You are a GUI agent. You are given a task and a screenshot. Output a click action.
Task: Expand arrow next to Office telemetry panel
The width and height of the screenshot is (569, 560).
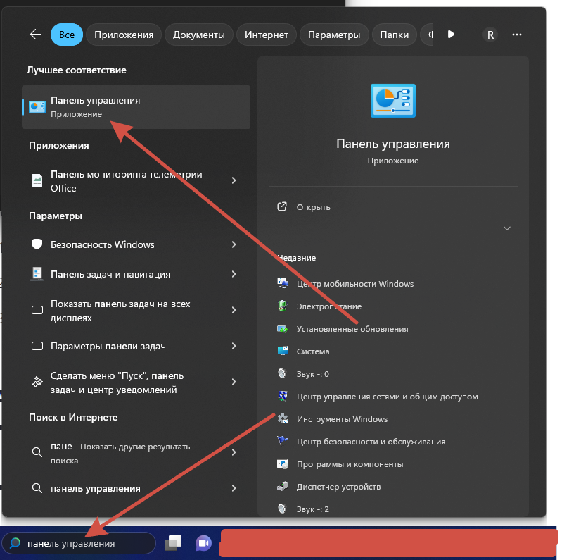(x=234, y=180)
